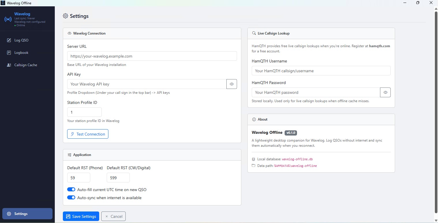Click the Server URL input field
The width and height of the screenshot is (438, 223).
pyautogui.click(x=152, y=56)
